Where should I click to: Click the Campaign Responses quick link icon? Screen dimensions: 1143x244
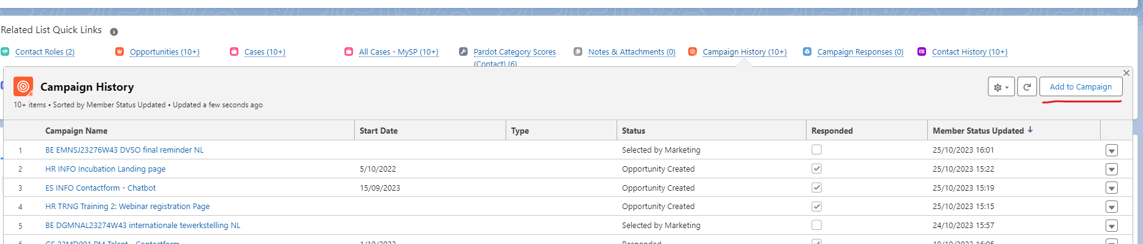click(x=807, y=51)
